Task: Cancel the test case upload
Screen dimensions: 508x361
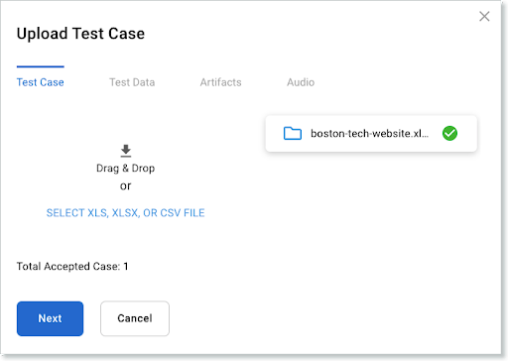Action: point(135,318)
